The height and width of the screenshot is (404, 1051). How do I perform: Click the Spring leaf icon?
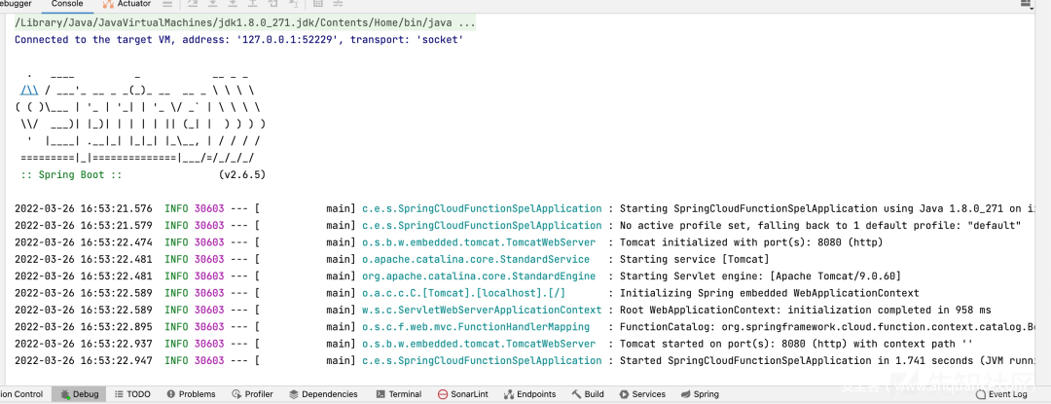(x=686, y=394)
